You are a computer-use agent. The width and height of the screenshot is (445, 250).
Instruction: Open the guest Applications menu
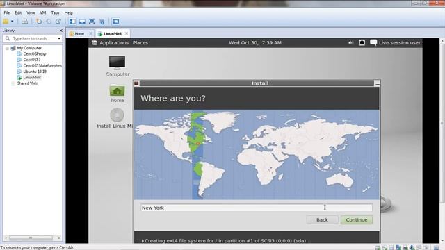pos(114,42)
